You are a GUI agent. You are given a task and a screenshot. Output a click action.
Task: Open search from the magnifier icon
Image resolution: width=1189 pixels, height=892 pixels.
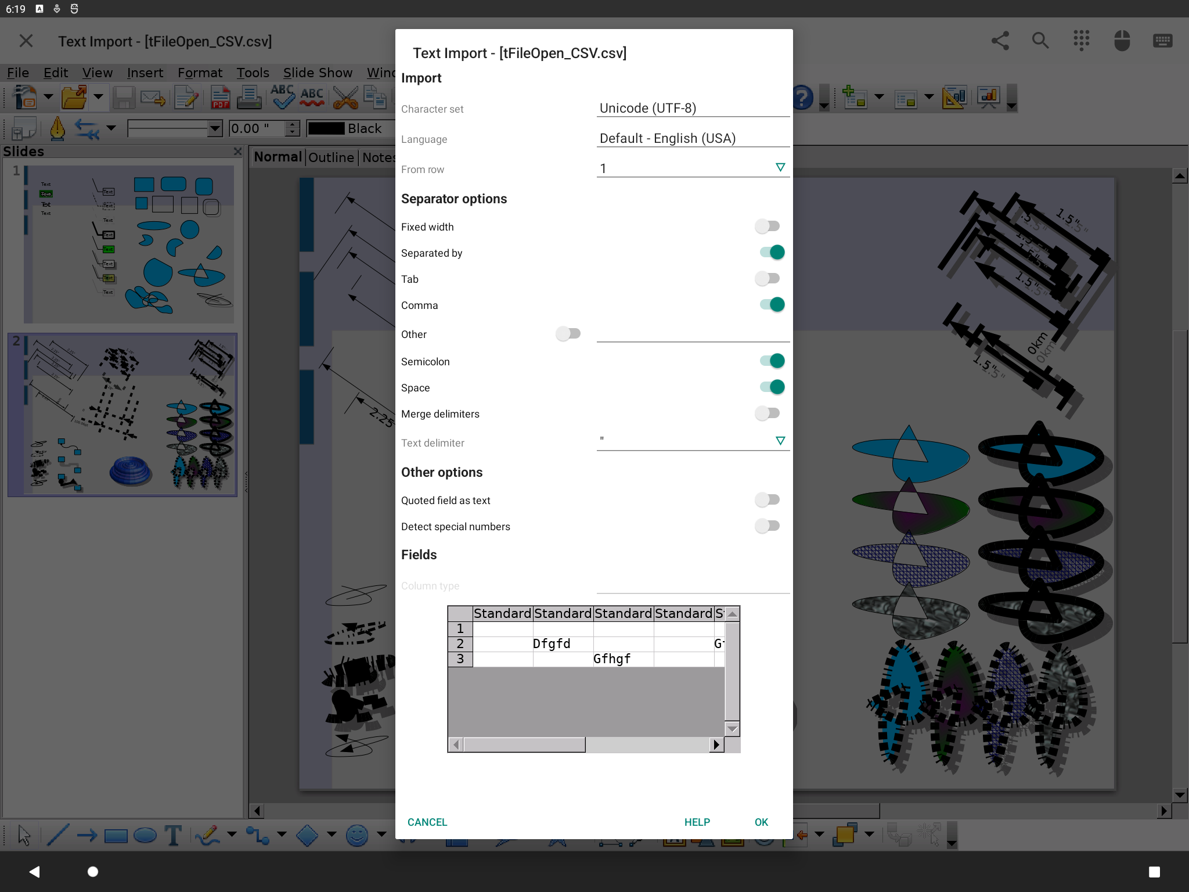point(1040,41)
